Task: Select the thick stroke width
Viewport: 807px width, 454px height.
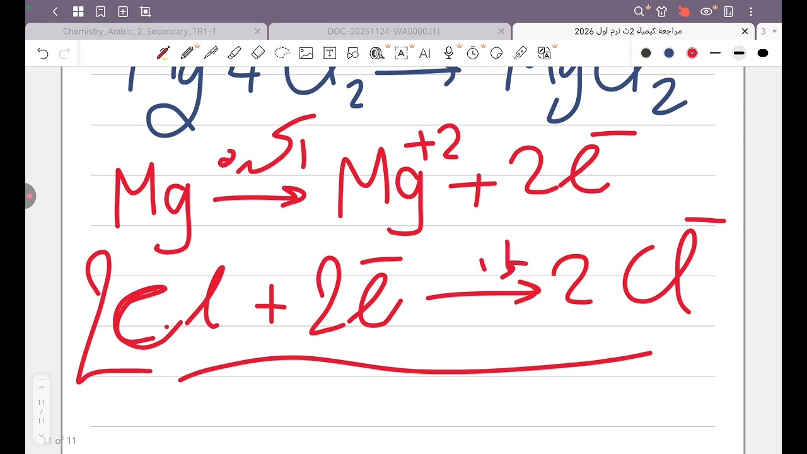Action: coord(763,53)
